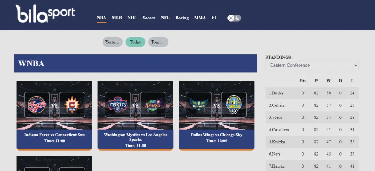Click the Dallas Wings team logo
Screen dimensions: 375x171
pyautogui.click(x=199, y=105)
